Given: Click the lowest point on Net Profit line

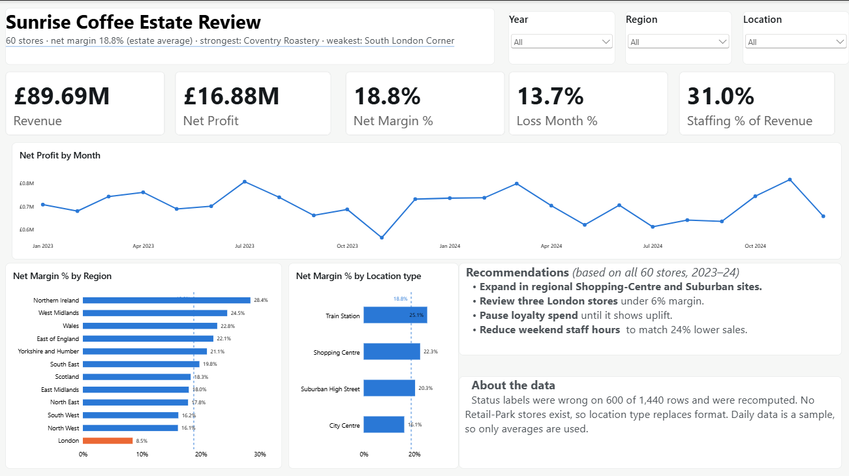Looking at the screenshot, I should click(382, 237).
